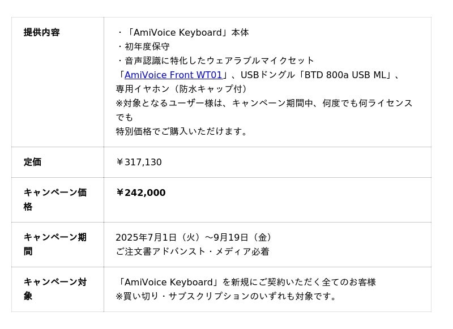
Task: Click the 新規にご契約いただく全てのお客様 line
Action: coord(246,282)
